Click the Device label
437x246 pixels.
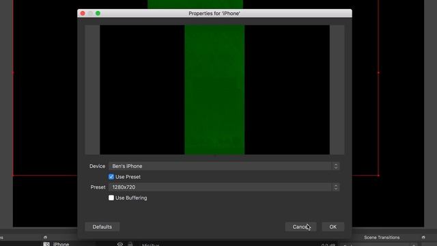click(x=97, y=166)
